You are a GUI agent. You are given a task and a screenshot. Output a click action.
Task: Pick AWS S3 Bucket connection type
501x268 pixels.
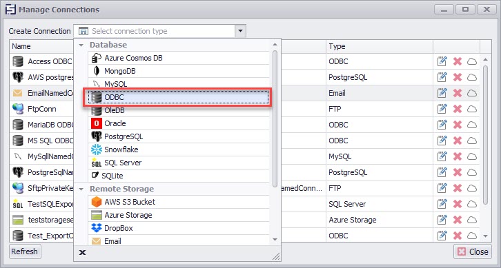179,202
